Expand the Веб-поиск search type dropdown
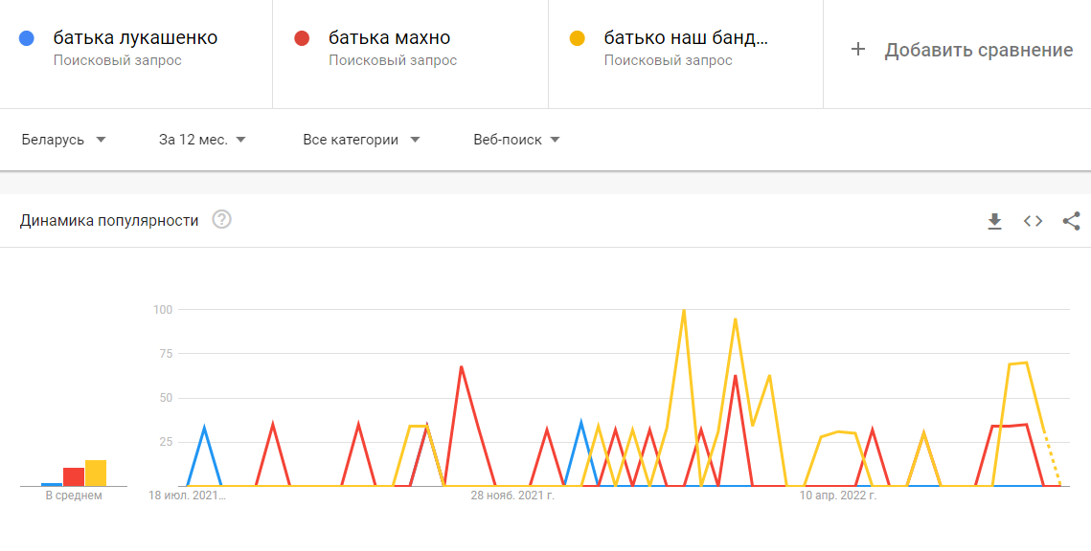This screenshot has width=1091, height=551. (x=516, y=140)
